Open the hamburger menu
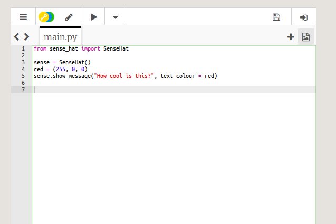Image resolution: width=336 pixels, height=224 pixels. [x=23, y=17]
